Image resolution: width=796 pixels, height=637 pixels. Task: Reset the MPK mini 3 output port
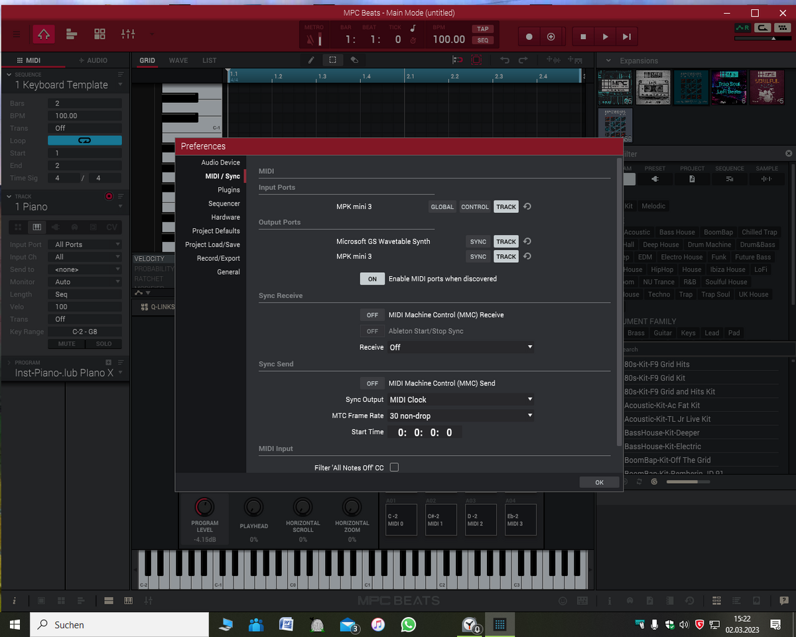click(x=527, y=257)
